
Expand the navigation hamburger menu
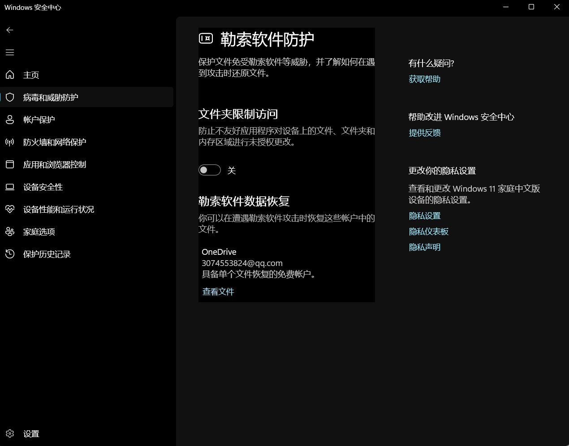(x=9, y=52)
